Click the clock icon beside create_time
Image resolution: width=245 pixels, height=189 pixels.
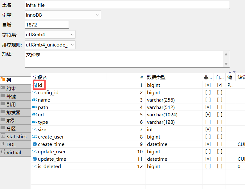pyautogui.click(x=35, y=144)
